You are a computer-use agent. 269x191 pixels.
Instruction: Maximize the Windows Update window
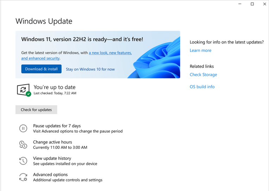[x=252, y=4]
